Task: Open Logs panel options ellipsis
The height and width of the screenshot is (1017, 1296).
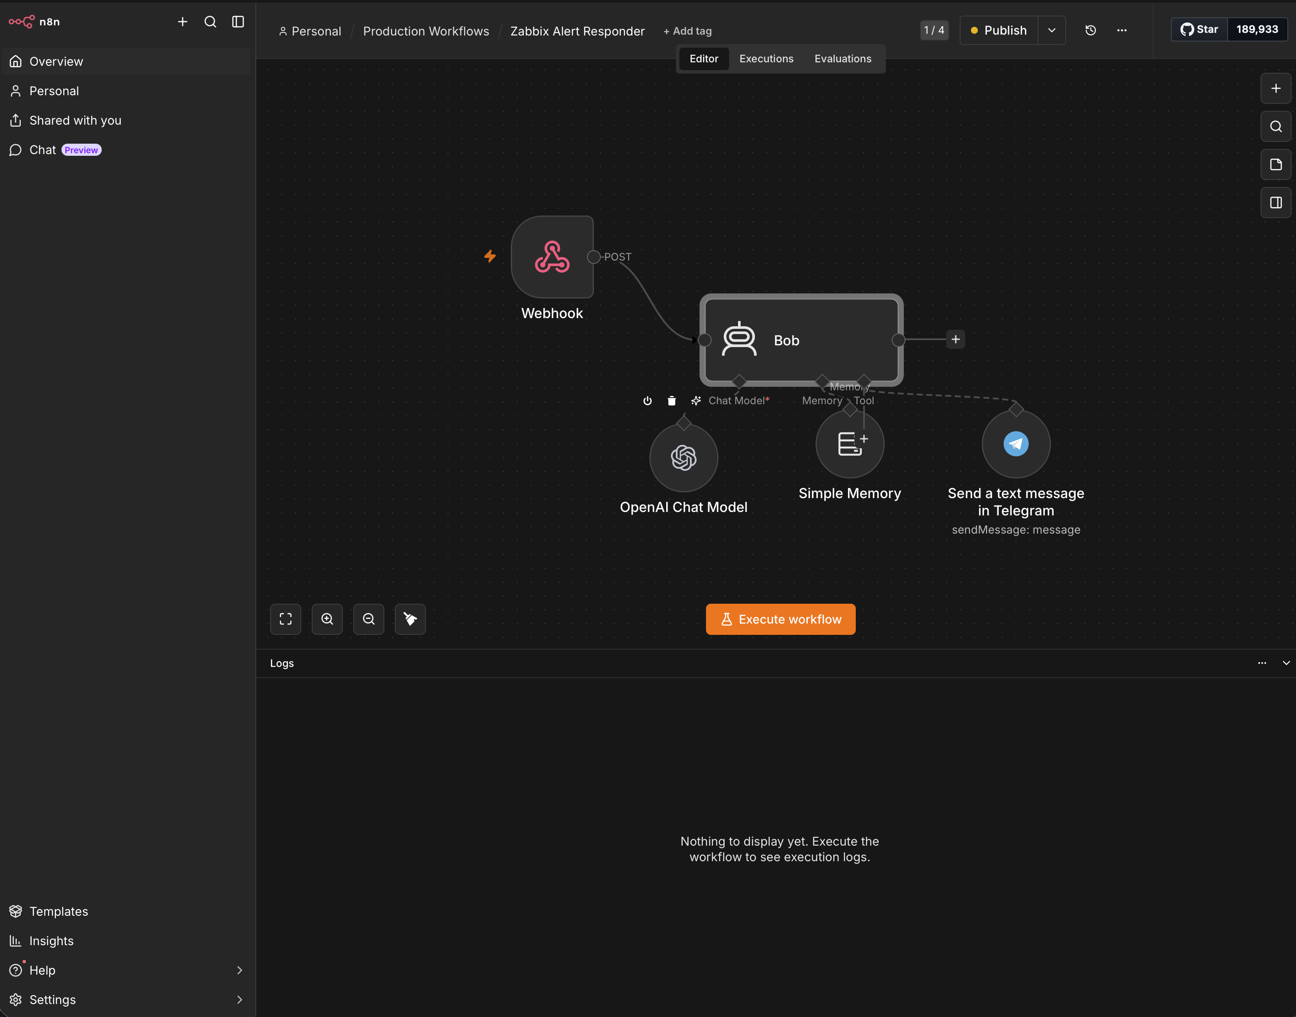Action: (1262, 663)
